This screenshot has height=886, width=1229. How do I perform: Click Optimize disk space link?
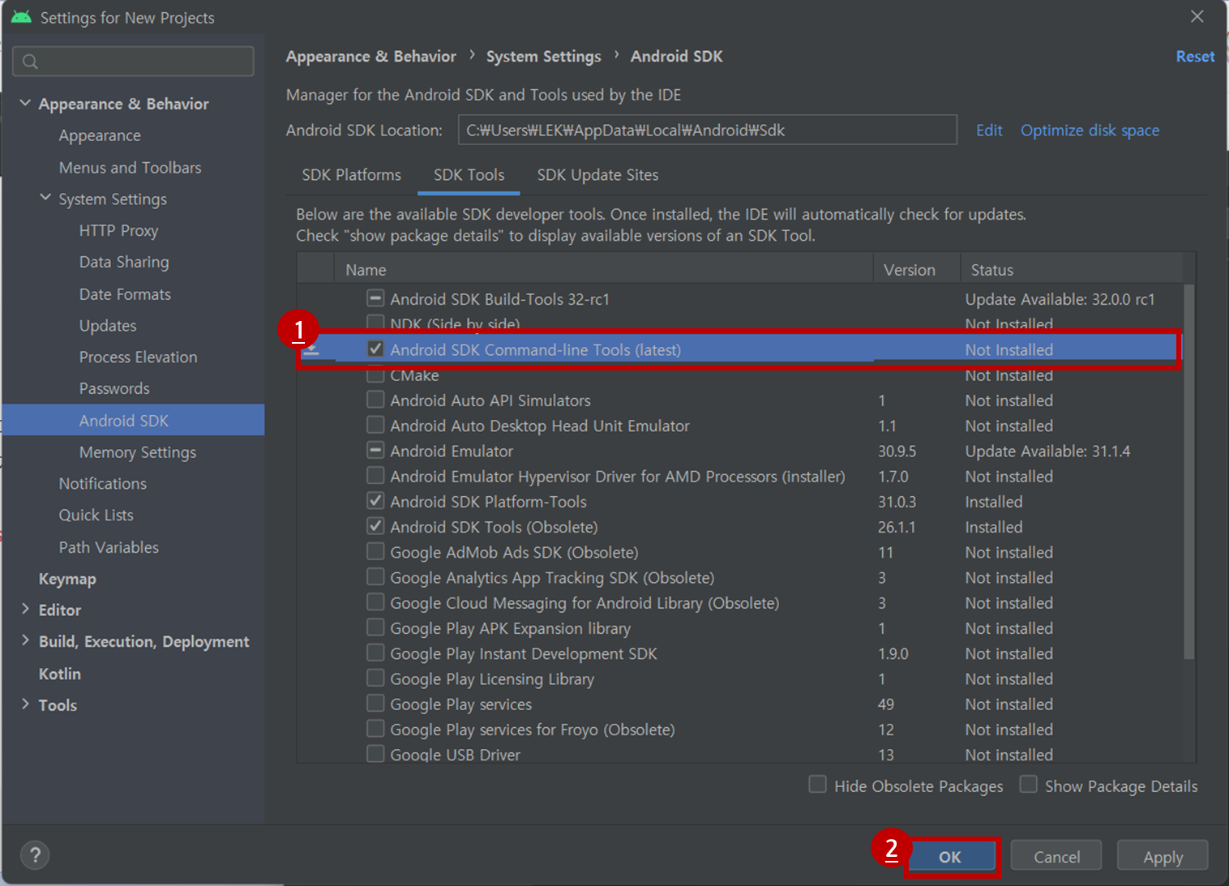point(1090,131)
